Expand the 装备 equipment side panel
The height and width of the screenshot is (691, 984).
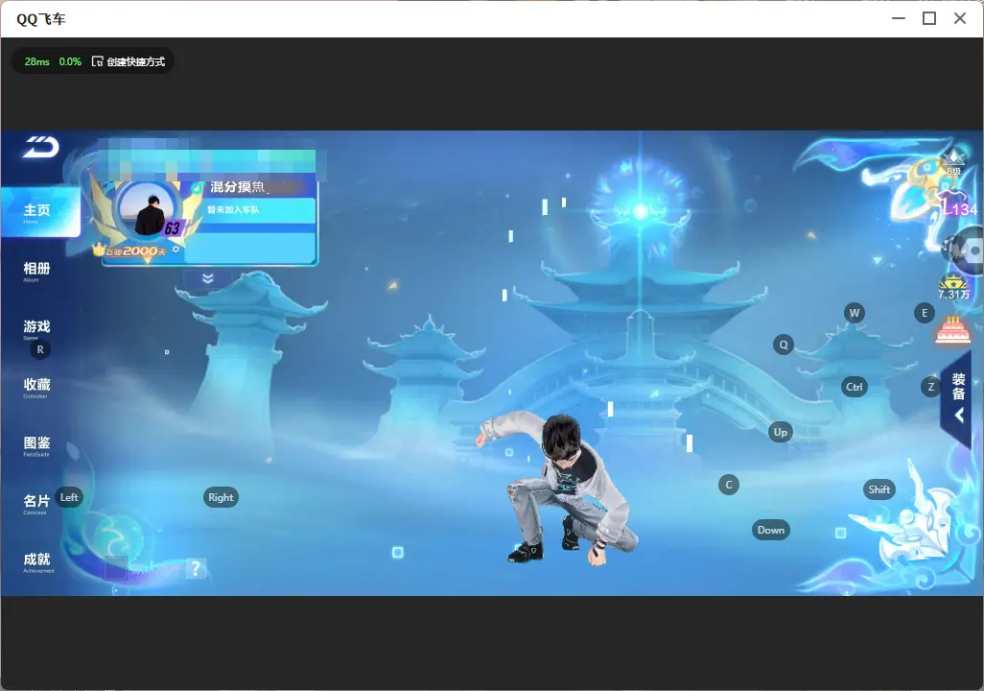(957, 399)
